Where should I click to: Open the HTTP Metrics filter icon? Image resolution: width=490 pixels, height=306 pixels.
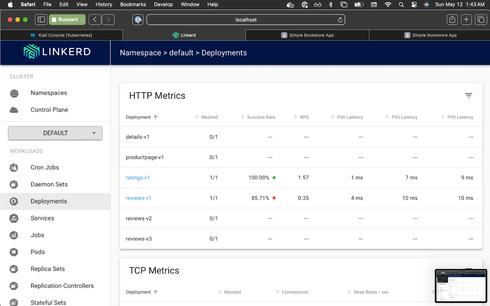pyautogui.click(x=468, y=96)
